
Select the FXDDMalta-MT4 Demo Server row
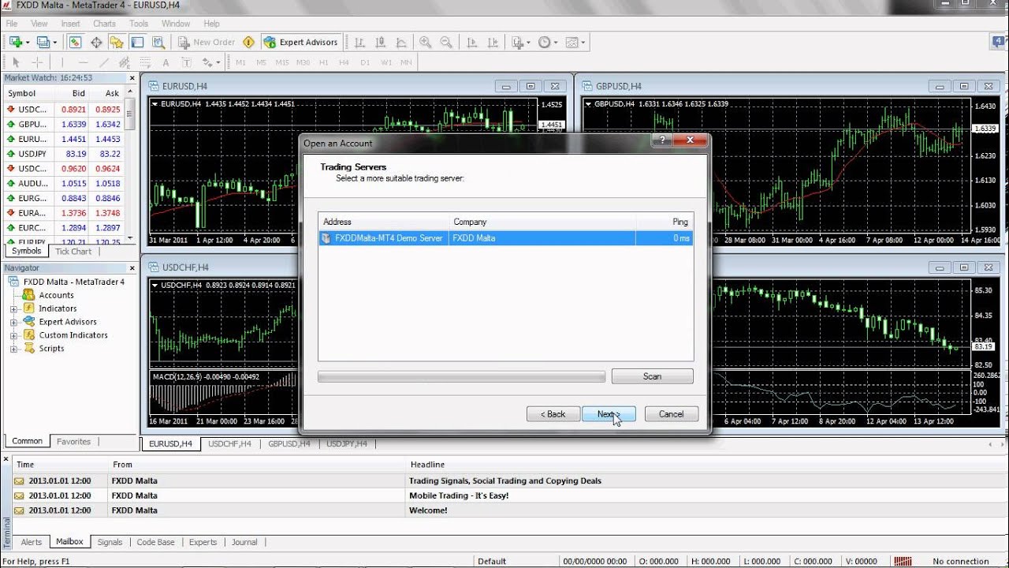[x=506, y=237]
